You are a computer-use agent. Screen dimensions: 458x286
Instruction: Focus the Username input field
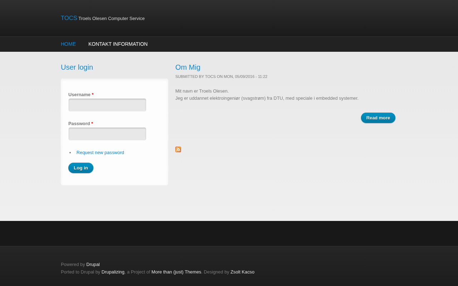tap(107, 105)
